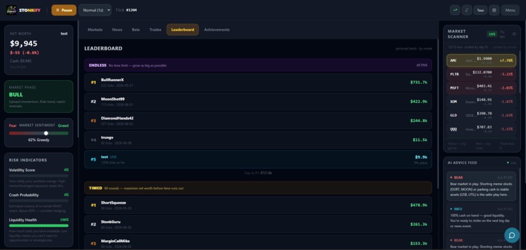Select DiamondHands42 leaderboard entry
The image size is (526, 250).
point(258,121)
